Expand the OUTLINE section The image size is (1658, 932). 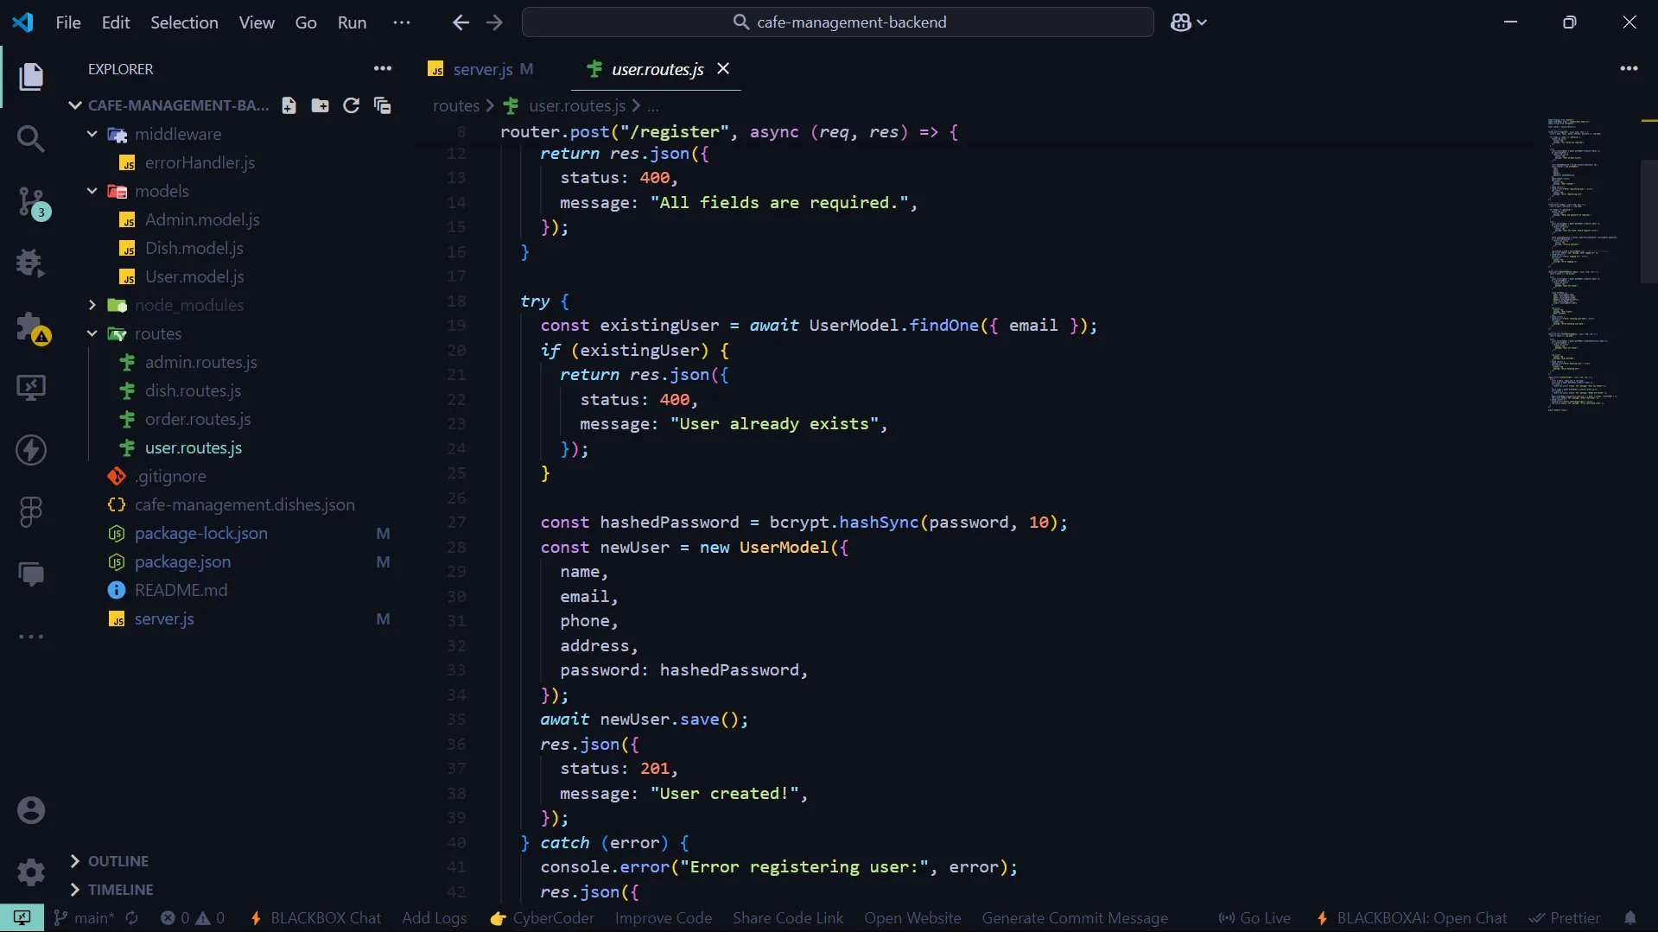tap(110, 861)
